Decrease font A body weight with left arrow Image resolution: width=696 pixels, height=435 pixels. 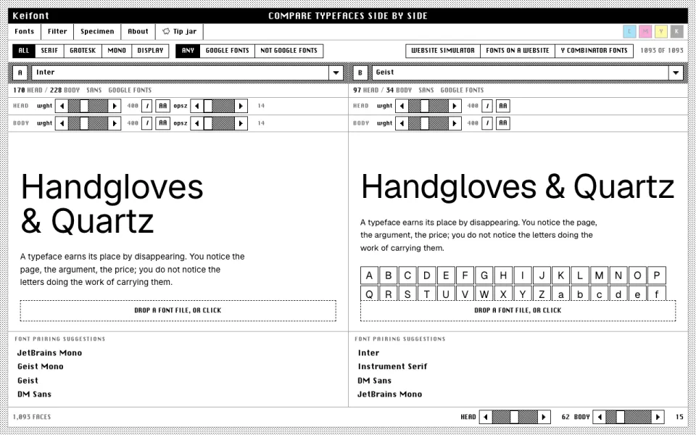pyautogui.click(x=62, y=123)
